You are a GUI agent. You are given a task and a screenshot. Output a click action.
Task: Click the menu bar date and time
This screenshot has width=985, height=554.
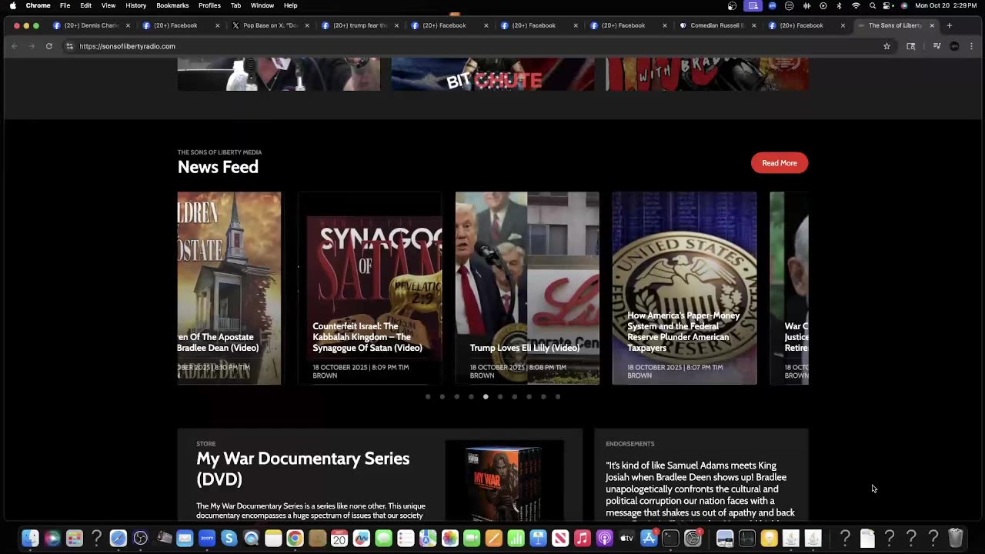[945, 5]
